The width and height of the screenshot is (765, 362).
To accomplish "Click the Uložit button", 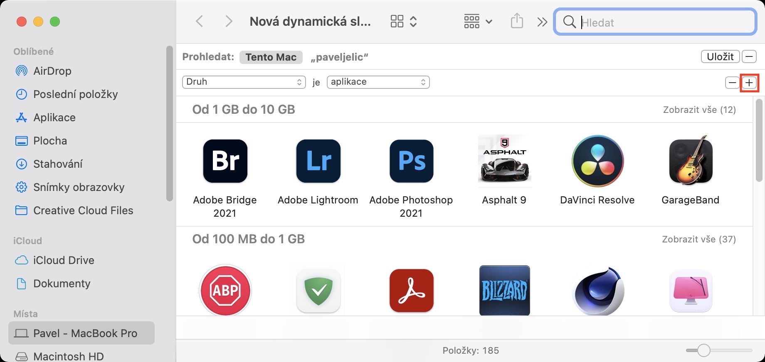I will pos(720,56).
